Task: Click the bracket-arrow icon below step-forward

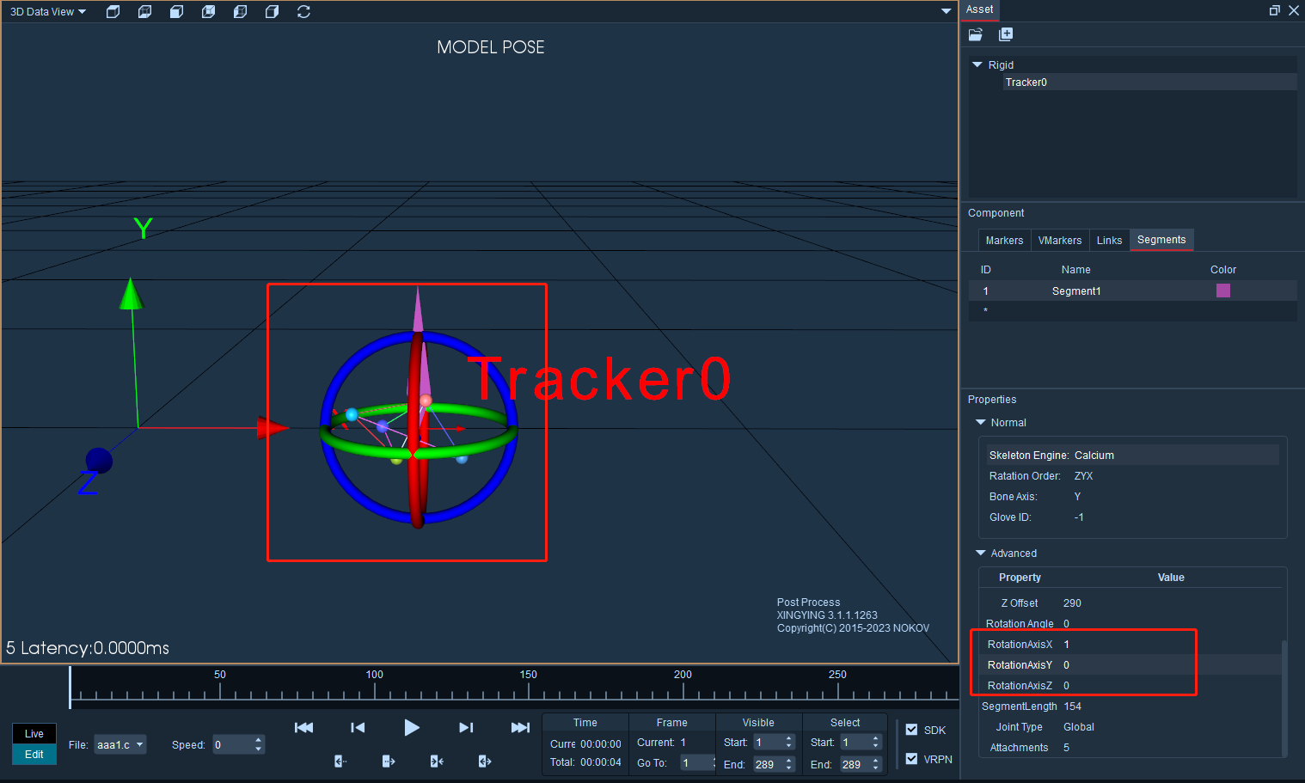Action: point(485,761)
